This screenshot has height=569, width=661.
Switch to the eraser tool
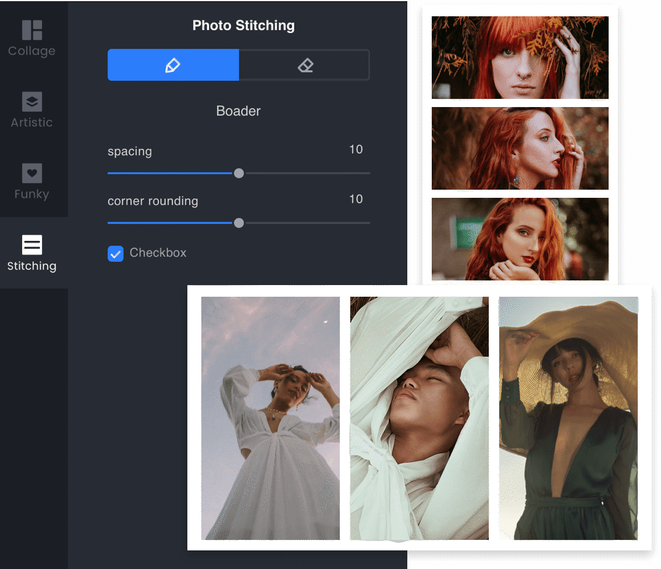305,65
